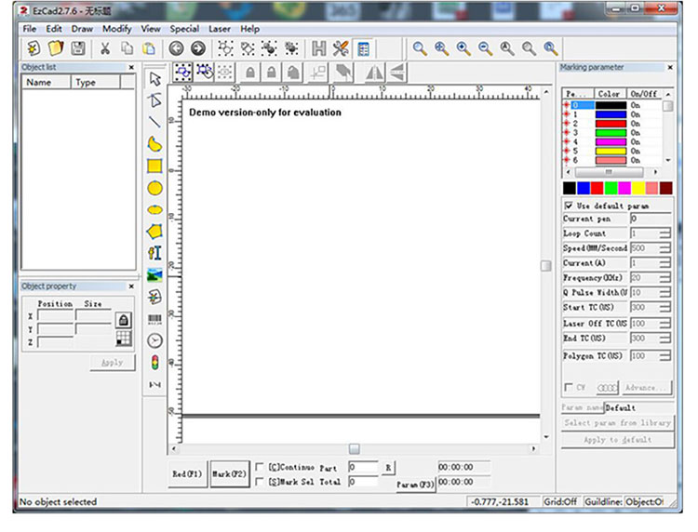Enable the Continuous marking checkbox

pos(259,467)
